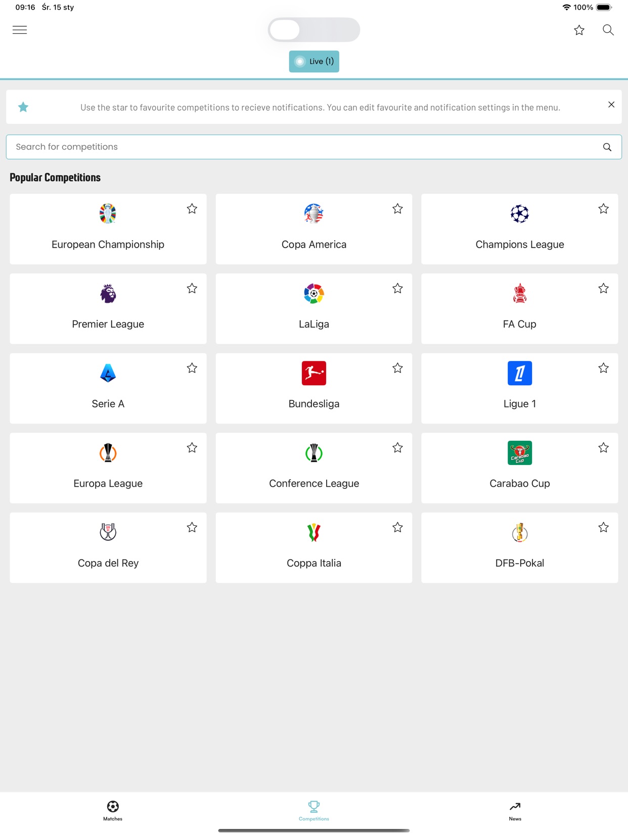Open the European Championship logo

point(108,214)
